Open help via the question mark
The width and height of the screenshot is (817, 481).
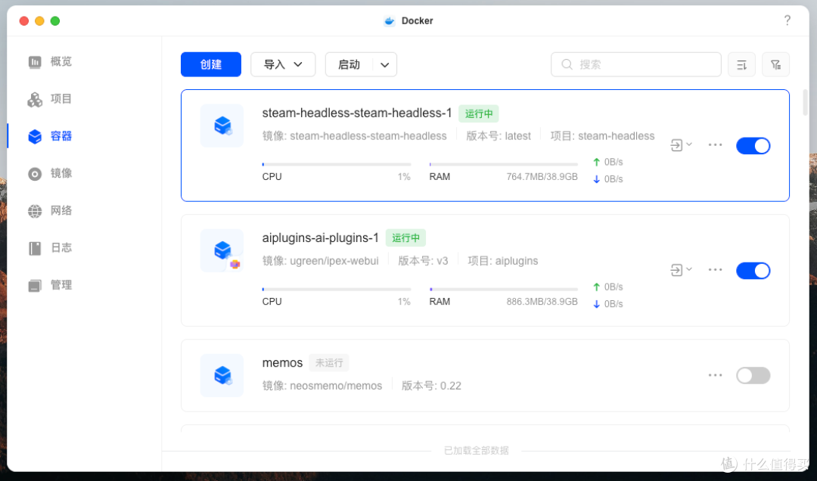click(x=787, y=20)
